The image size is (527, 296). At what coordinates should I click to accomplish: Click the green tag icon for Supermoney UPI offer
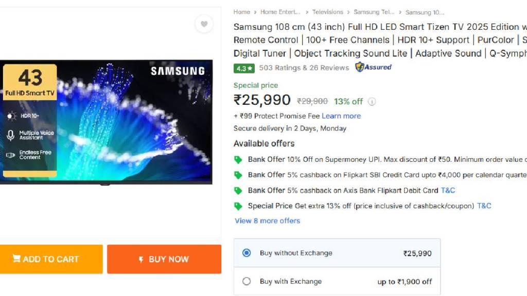238,159
